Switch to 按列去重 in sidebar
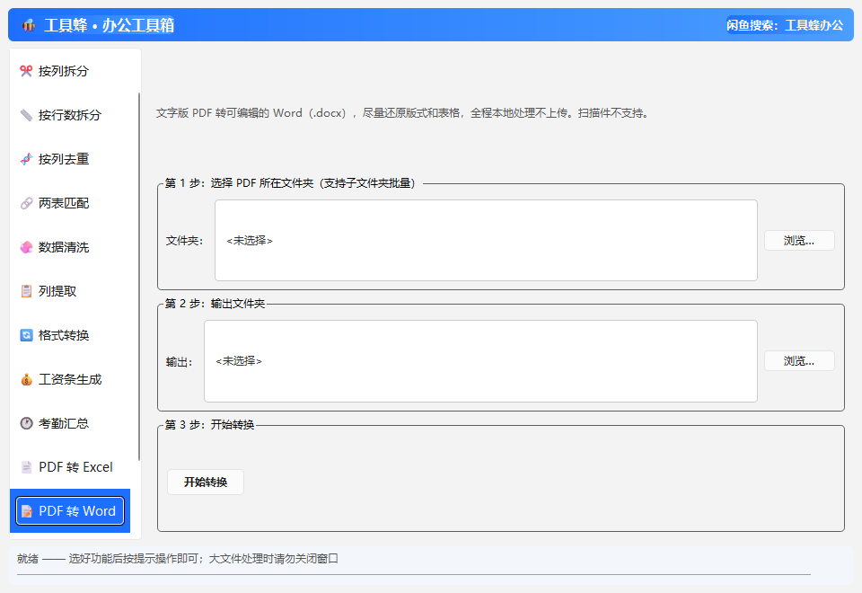This screenshot has height=593, width=862. (x=70, y=159)
